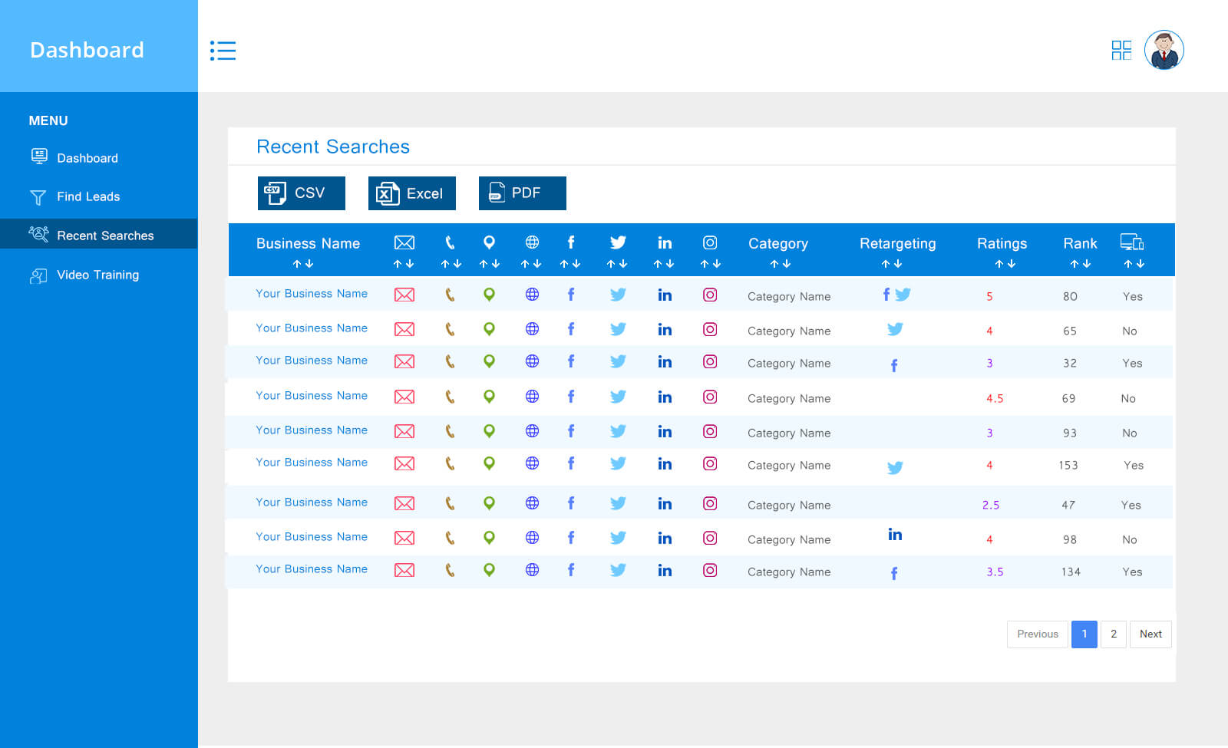Go to page 2 using pagination
Screen dimensions: 1228x748
pos(1114,634)
